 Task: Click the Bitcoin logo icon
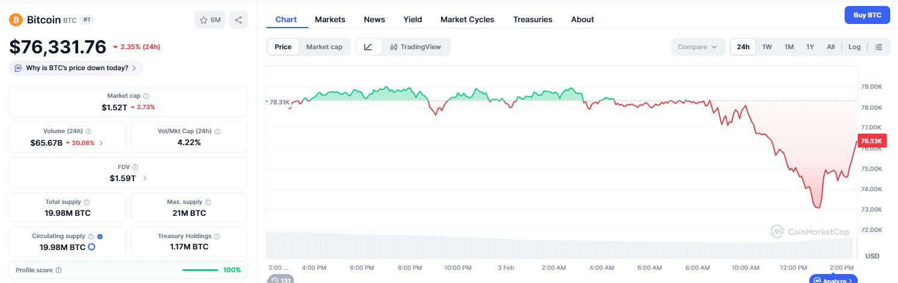click(x=16, y=20)
